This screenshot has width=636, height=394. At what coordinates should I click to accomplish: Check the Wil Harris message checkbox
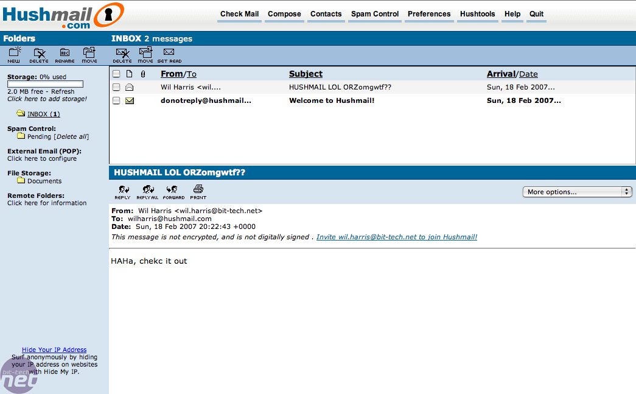(116, 87)
